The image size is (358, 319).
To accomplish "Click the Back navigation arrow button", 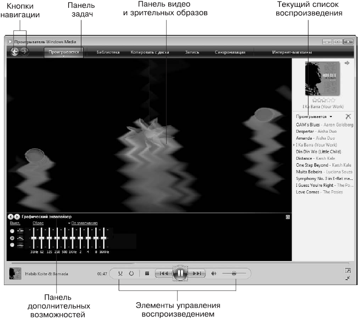I will (x=15, y=52).
